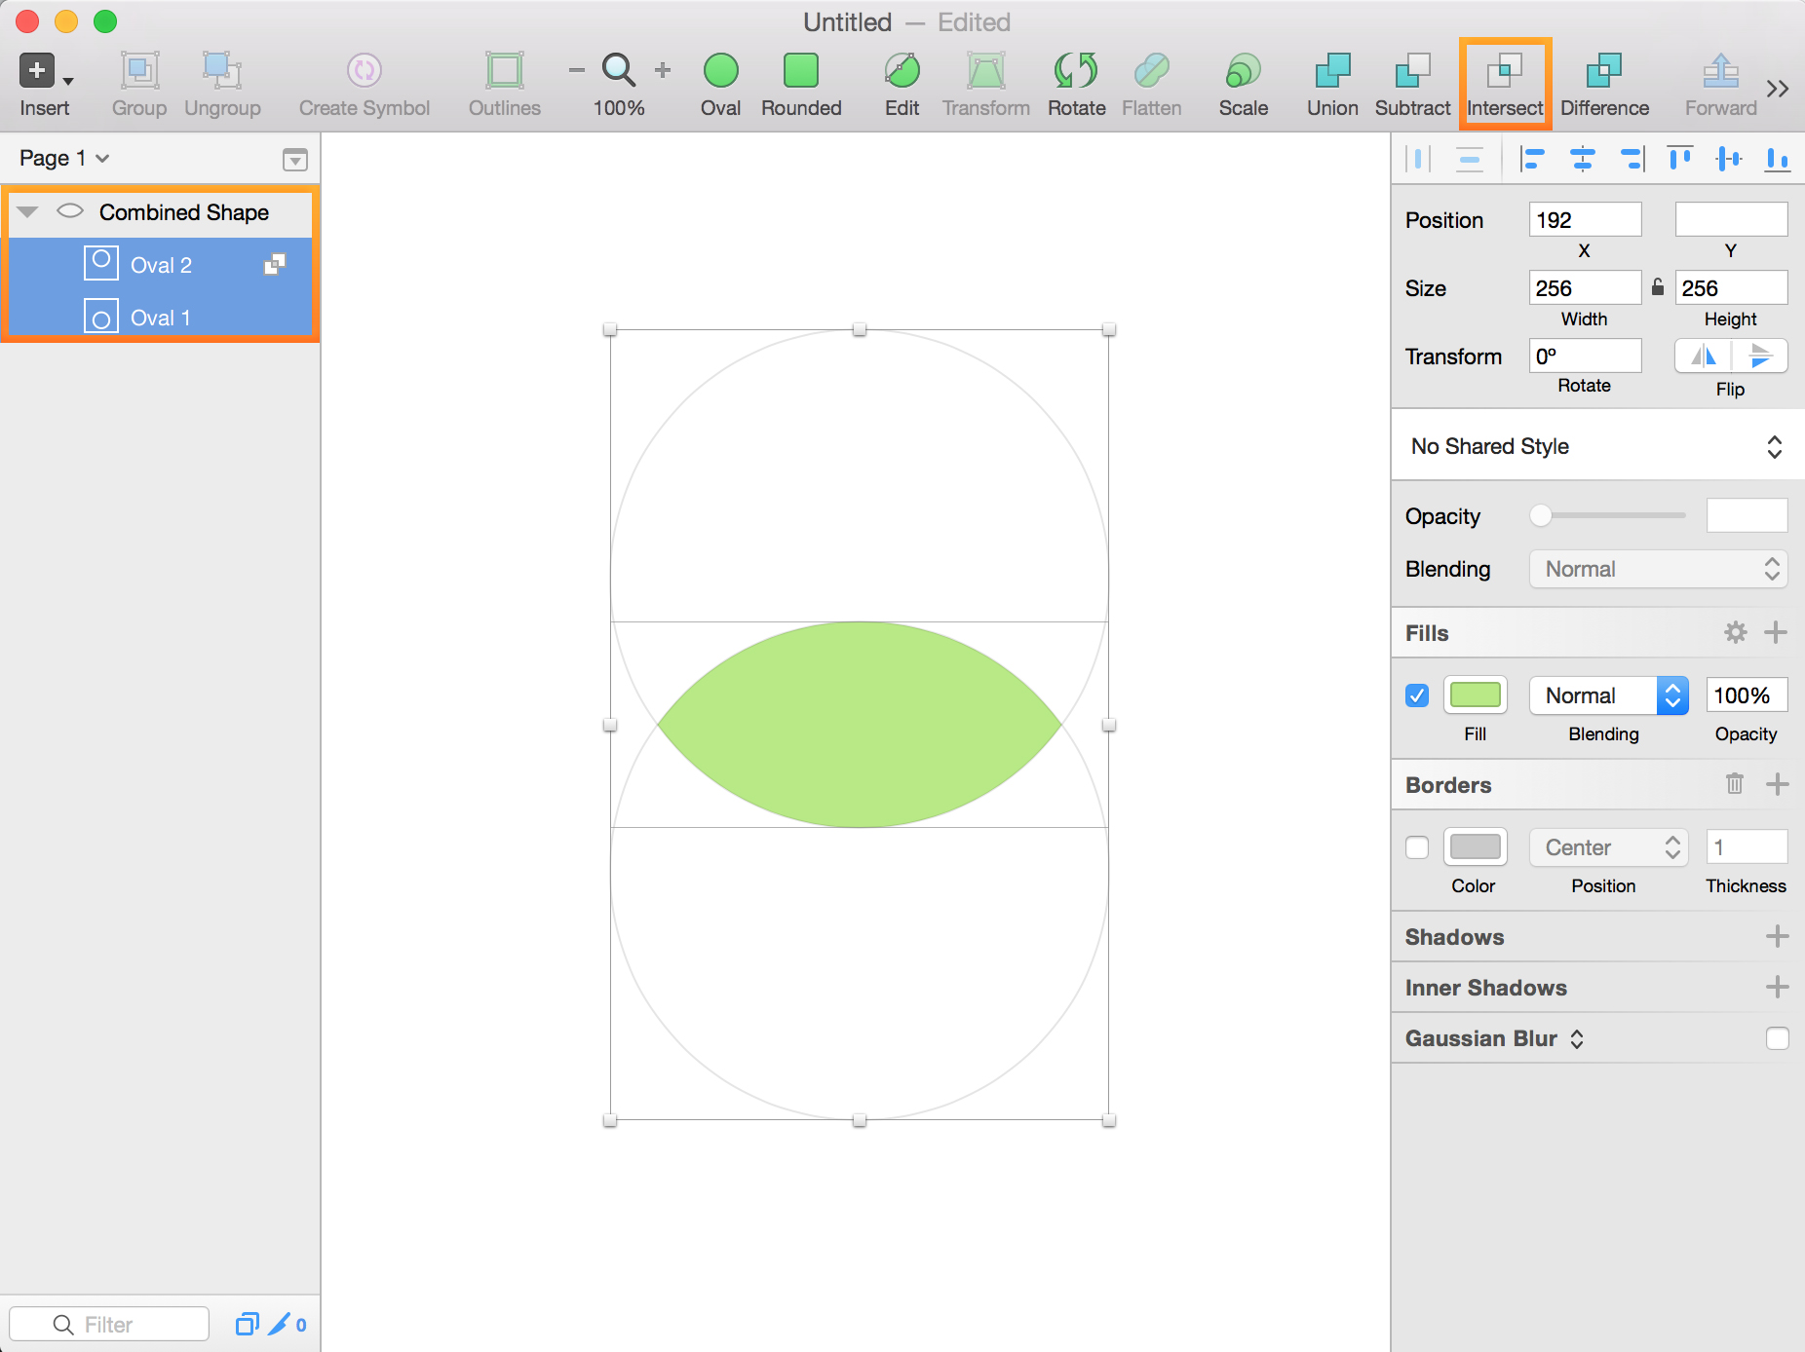Delete unused borders with trash icon

click(1735, 783)
